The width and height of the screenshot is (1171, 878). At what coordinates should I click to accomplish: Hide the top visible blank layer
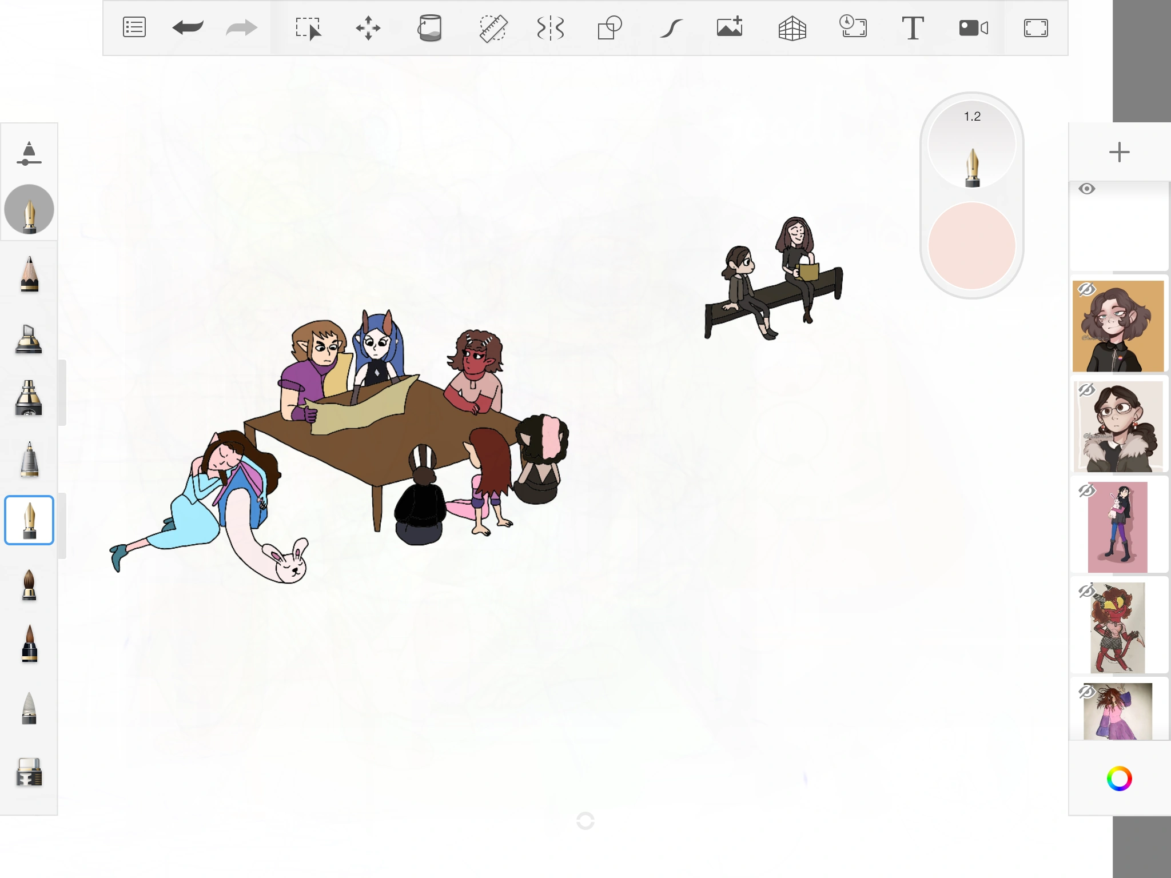[1087, 189]
